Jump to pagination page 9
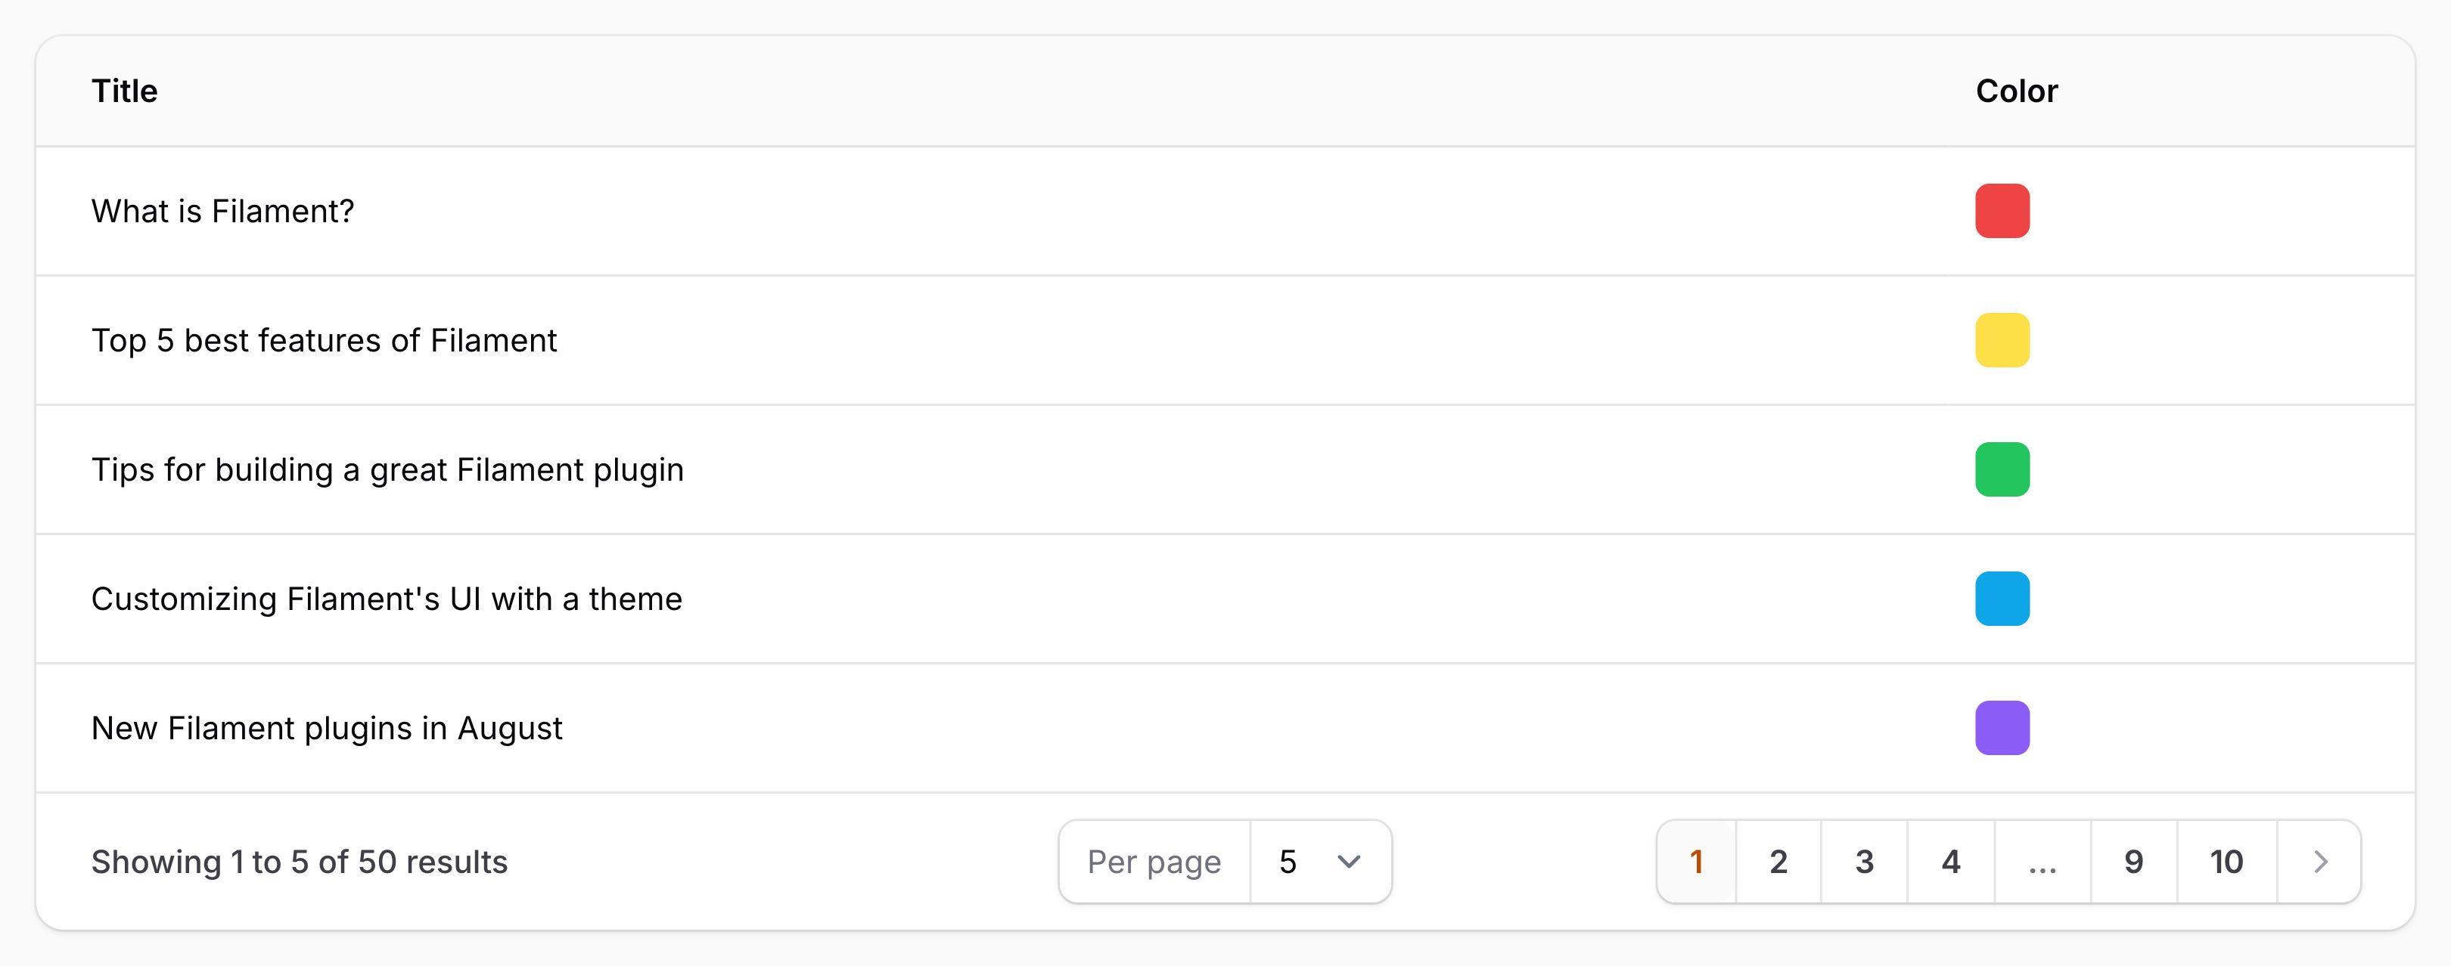The width and height of the screenshot is (2451, 966). pyautogui.click(x=2133, y=862)
